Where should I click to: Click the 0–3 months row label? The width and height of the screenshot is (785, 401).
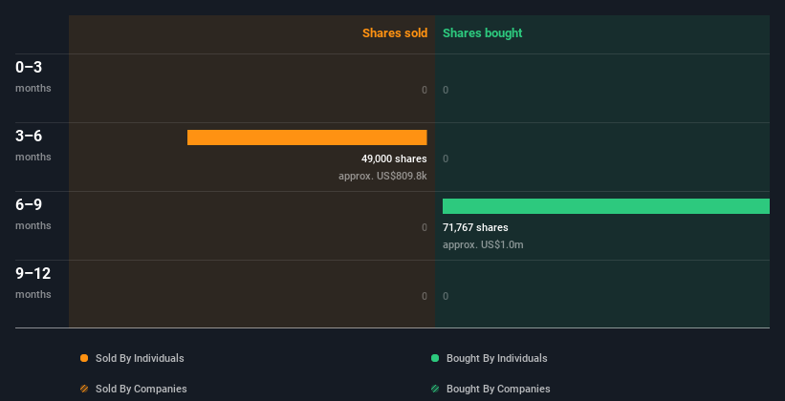coord(33,76)
